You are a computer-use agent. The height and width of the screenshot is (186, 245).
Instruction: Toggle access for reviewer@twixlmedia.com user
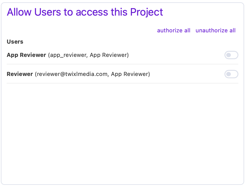pyautogui.click(x=231, y=74)
